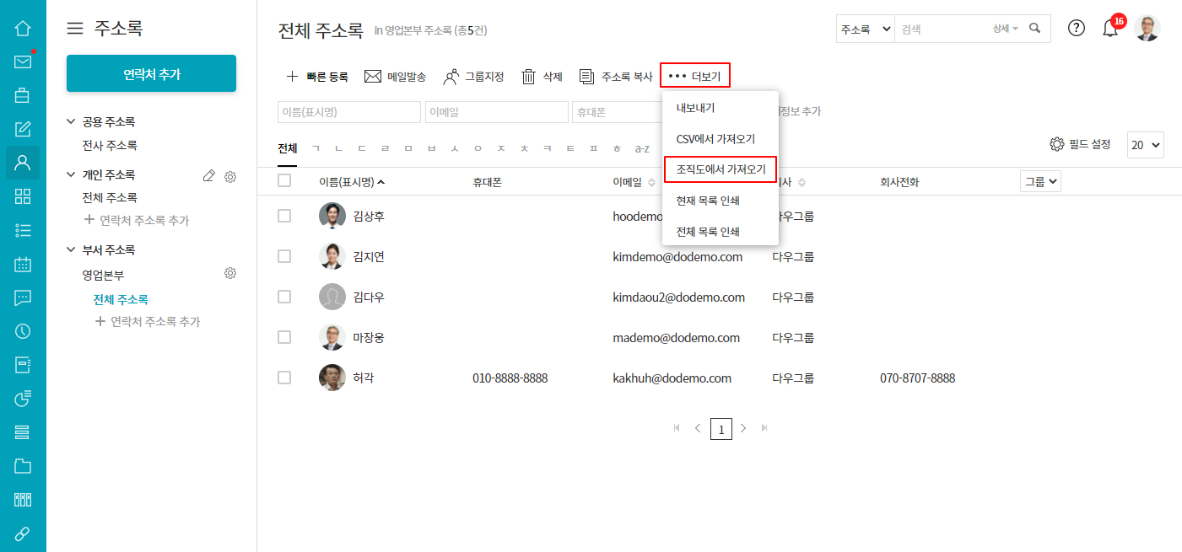Check the box for 김상후

click(x=284, y=216)
